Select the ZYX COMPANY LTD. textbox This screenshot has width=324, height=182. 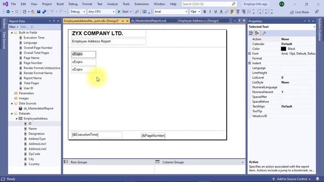point(108,33)
